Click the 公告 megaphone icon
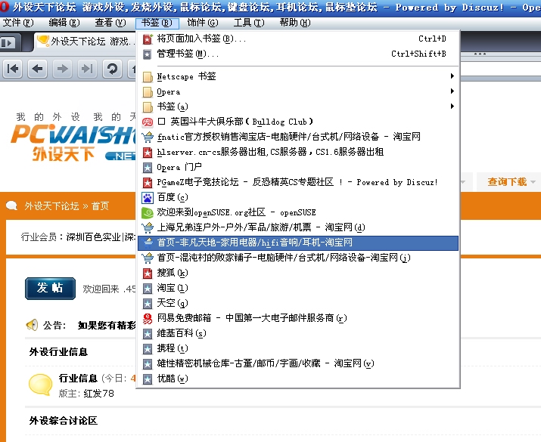Viewport: 541px width, 442px height. (x=33, y=325)
